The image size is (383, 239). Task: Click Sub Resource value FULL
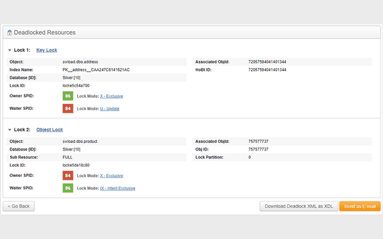(x=68, y=157)
